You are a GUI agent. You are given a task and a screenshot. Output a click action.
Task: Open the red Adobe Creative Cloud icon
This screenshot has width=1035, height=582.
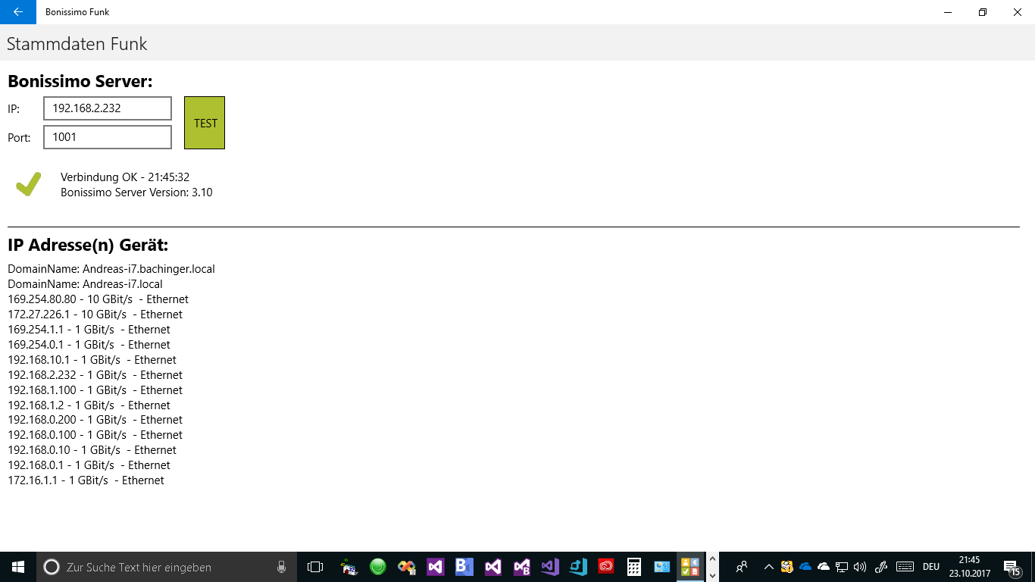point(605,567)
